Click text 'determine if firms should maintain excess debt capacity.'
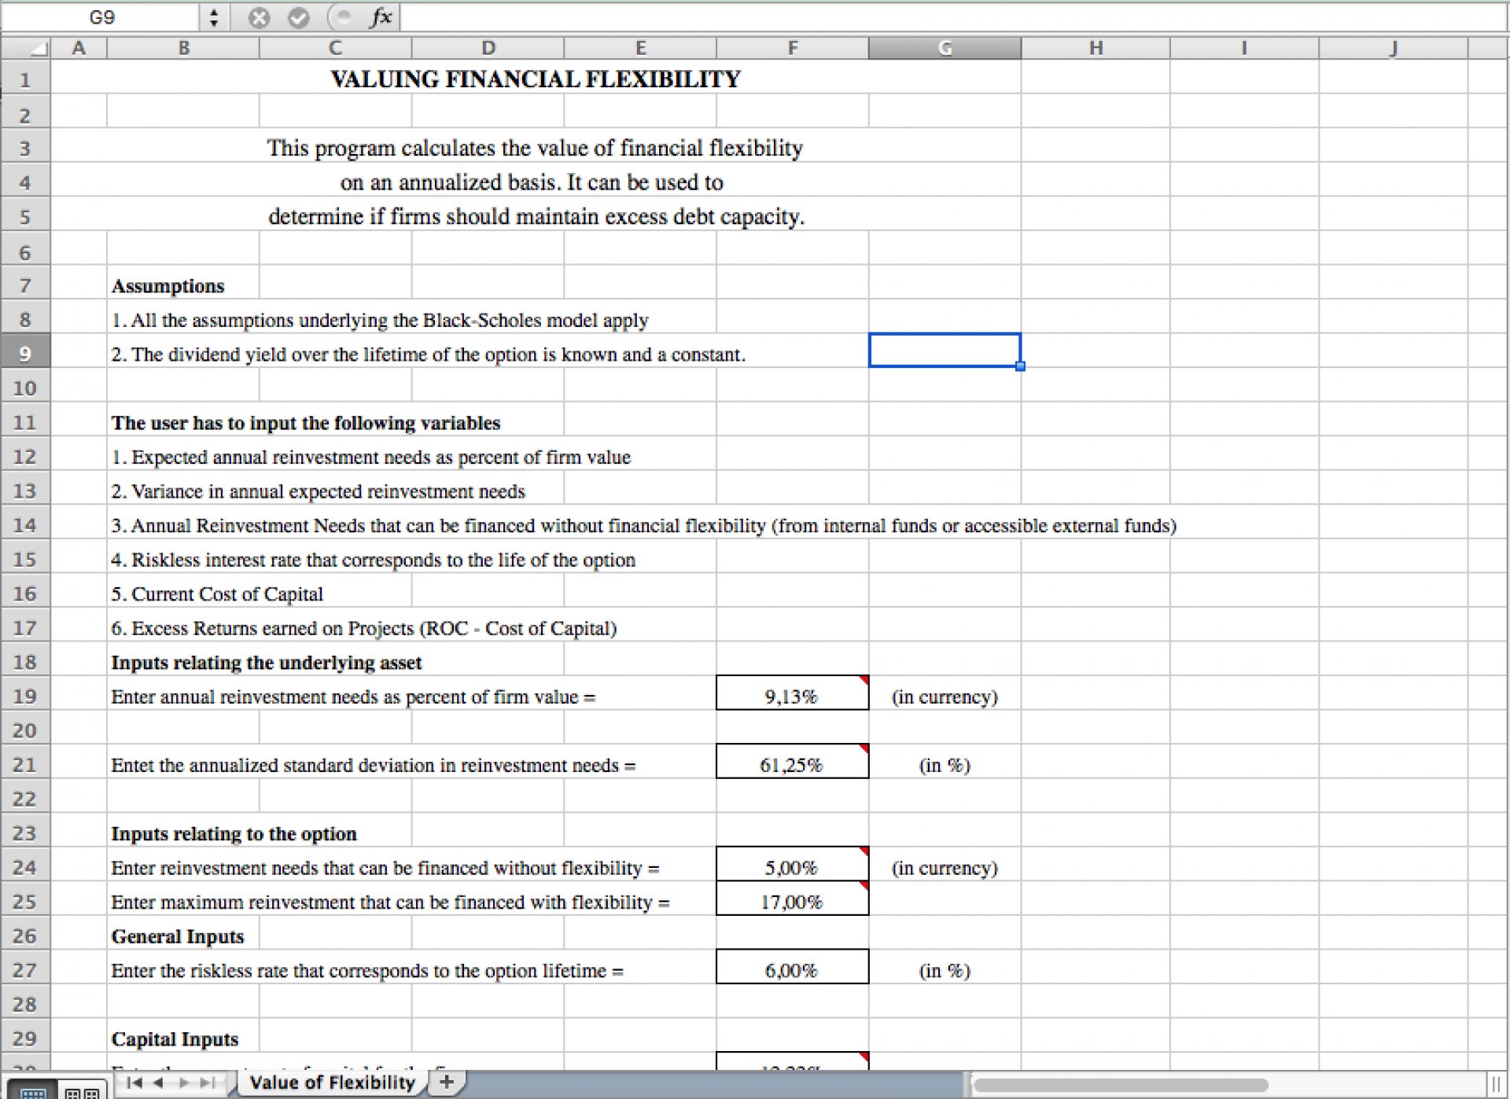 point(536,217)
